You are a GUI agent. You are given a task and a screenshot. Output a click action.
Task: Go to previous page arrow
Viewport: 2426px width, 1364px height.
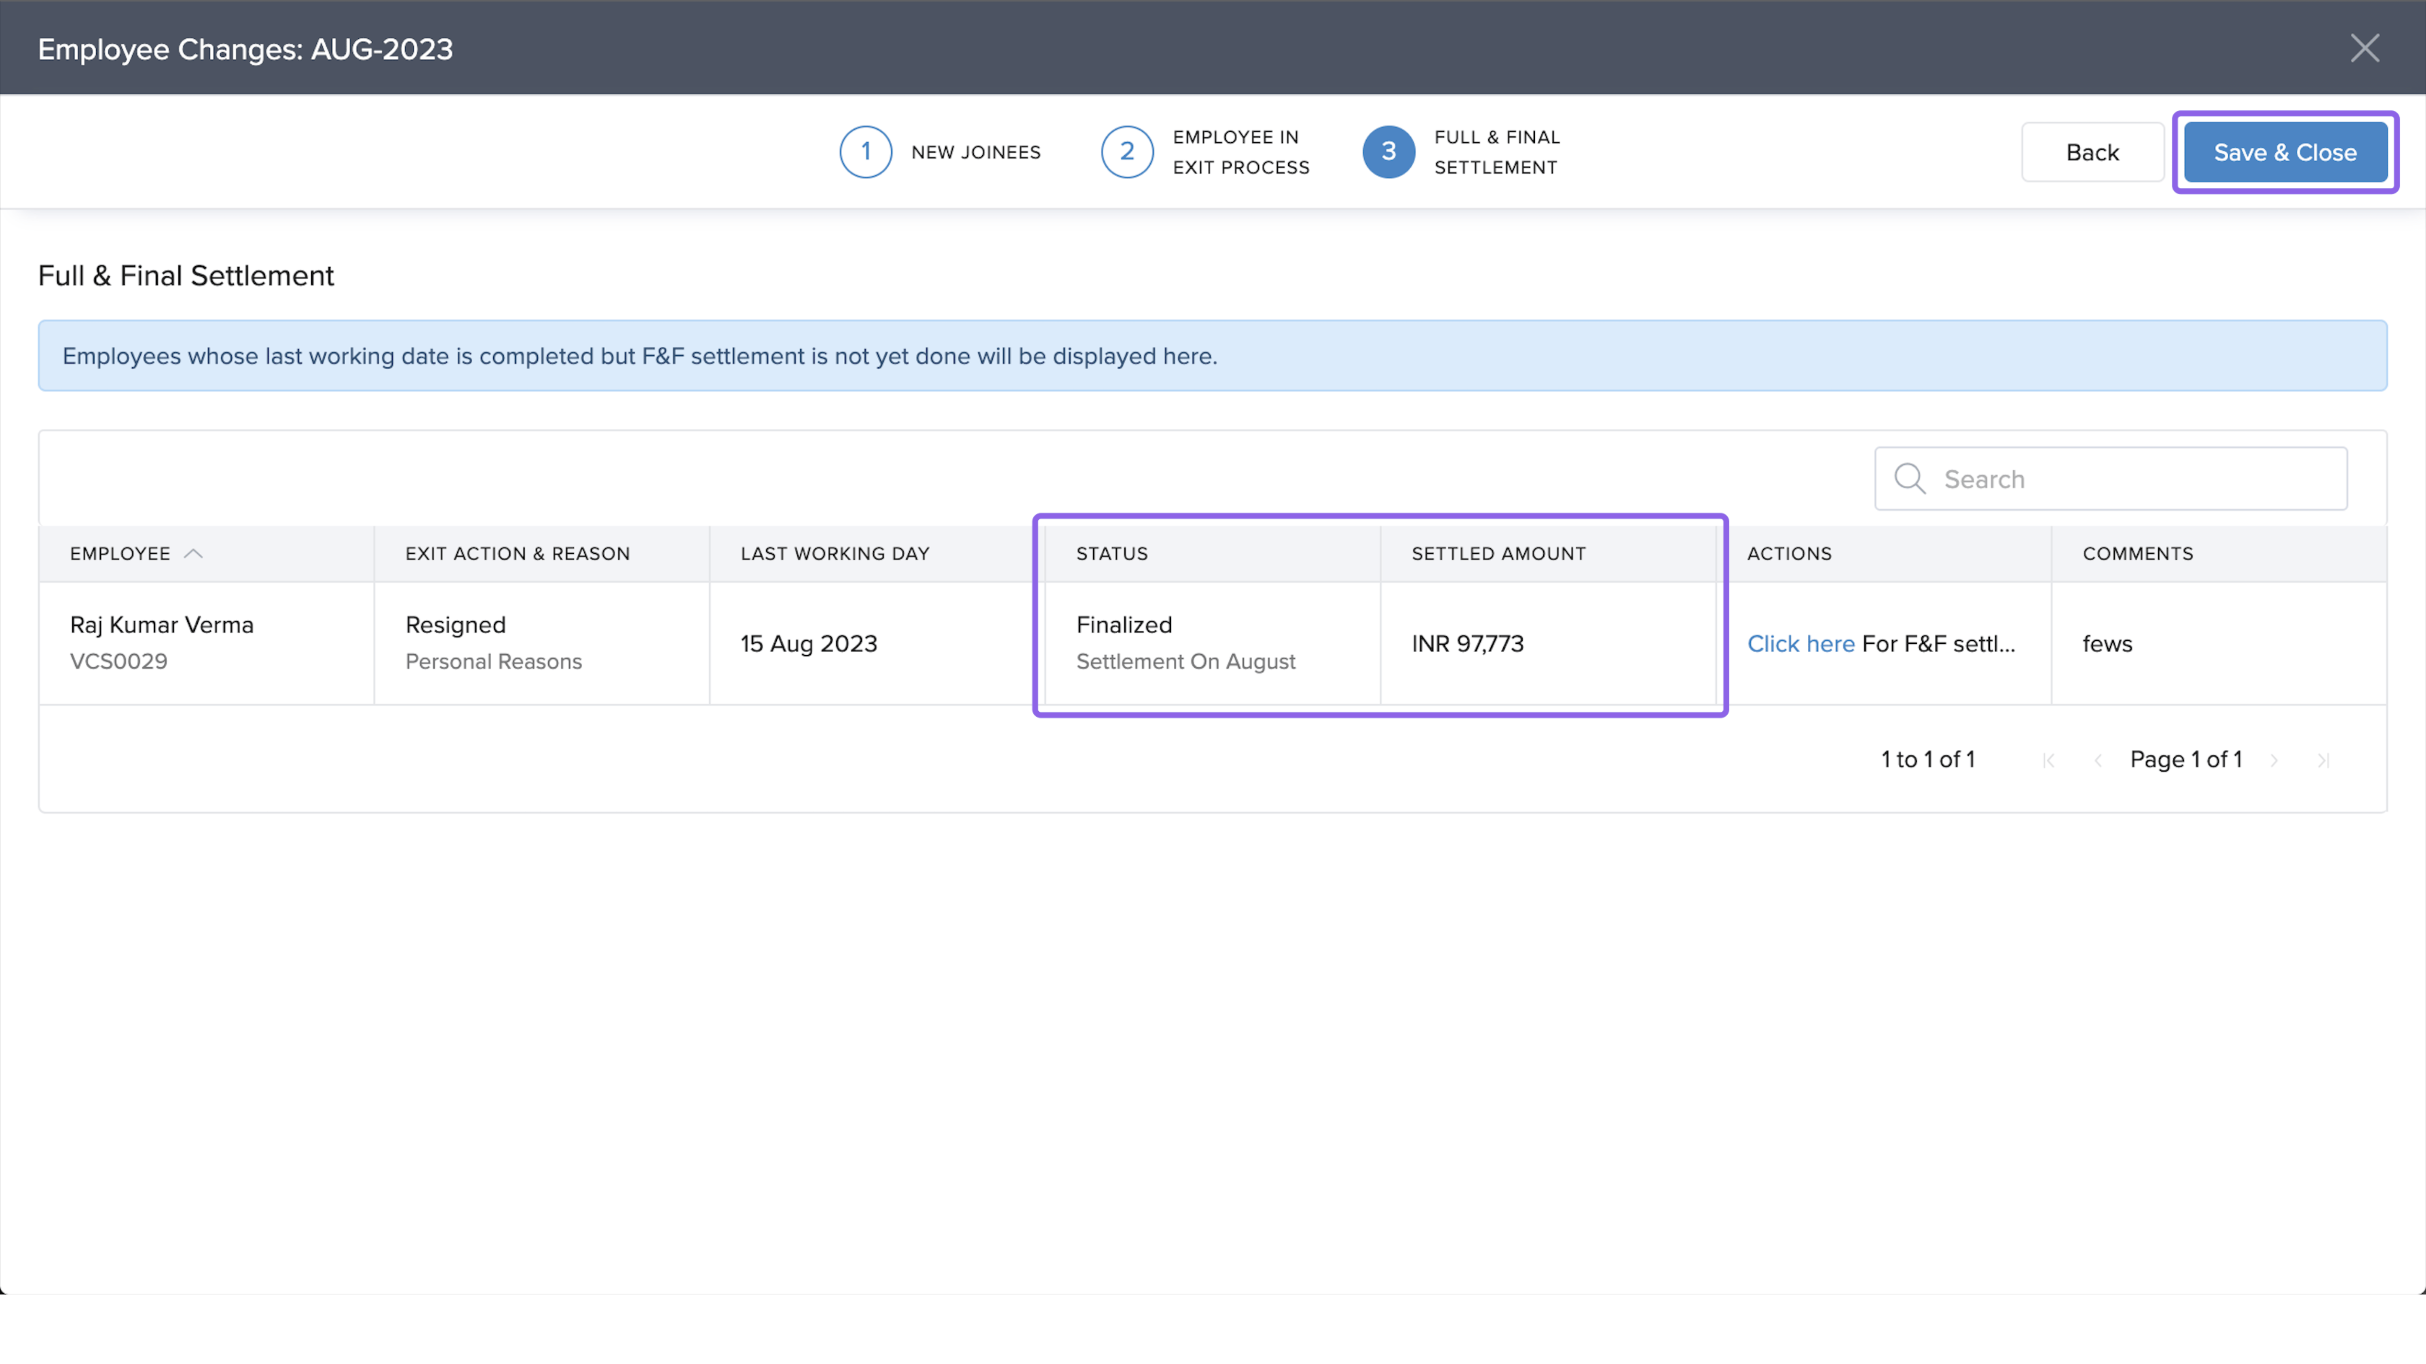pyautogui.click(x=2097, y=761)
